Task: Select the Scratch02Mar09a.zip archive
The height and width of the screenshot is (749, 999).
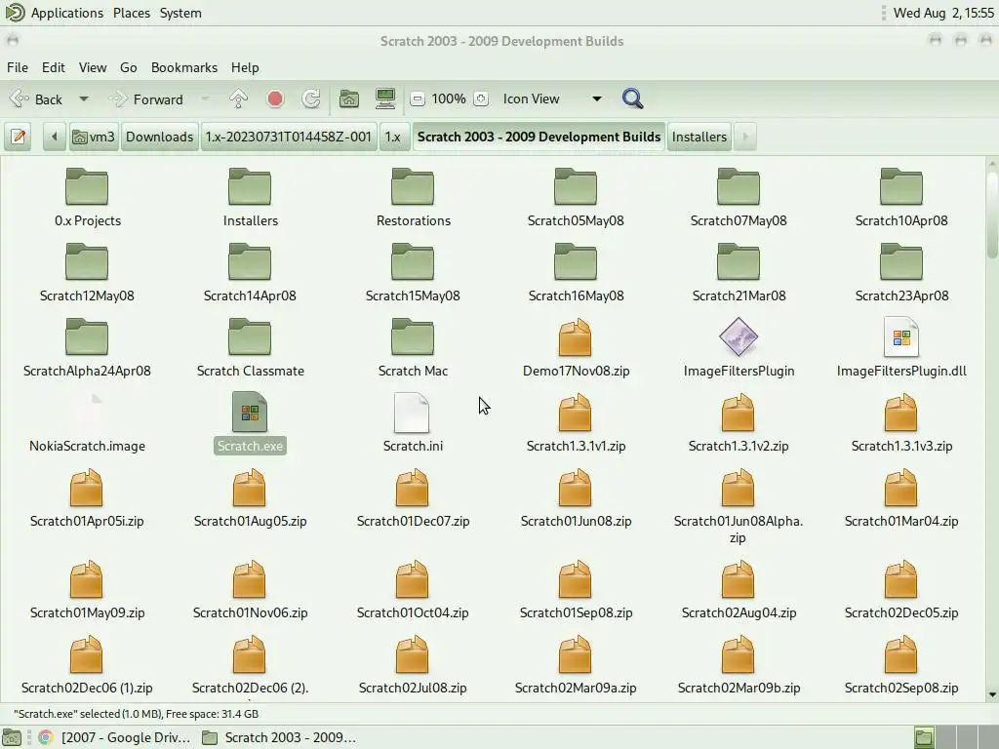Action: pyautogui.click(x=576, y=665)
